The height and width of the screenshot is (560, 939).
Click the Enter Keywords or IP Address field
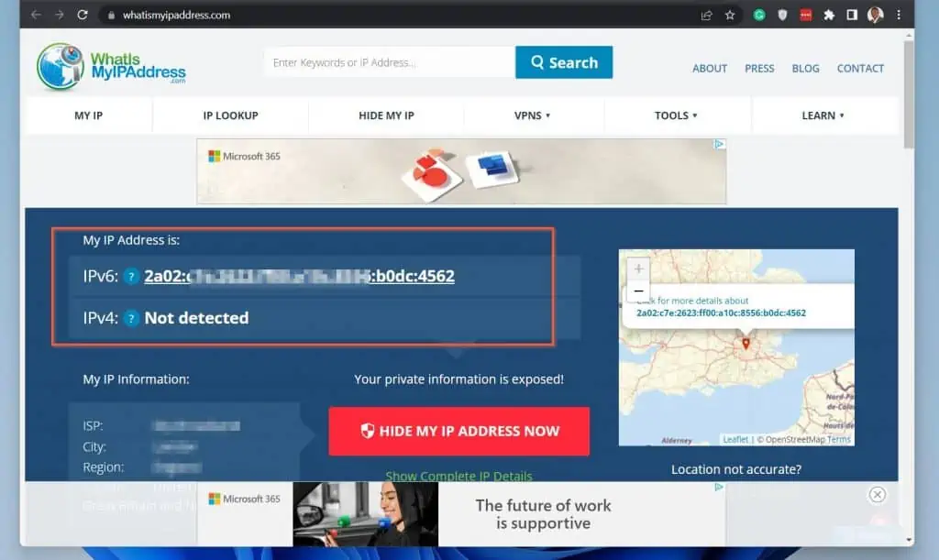(x=389, y=62)
